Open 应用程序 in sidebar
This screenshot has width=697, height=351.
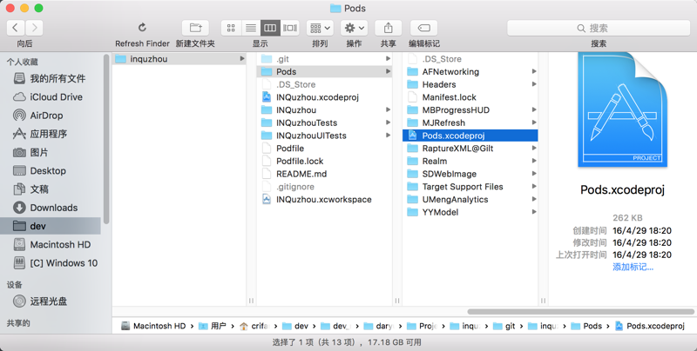(x=52, y=134)
